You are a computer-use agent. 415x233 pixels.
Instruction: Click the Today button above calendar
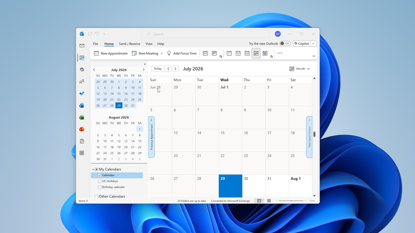[x=158, y=69]
